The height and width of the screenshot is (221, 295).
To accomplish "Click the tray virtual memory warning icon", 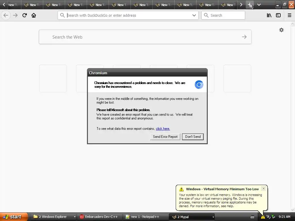I will [263, 217].
